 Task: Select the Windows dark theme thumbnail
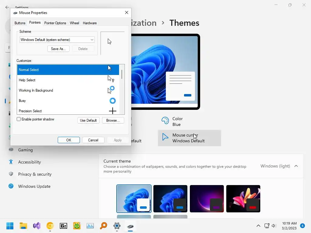point(170,199)
